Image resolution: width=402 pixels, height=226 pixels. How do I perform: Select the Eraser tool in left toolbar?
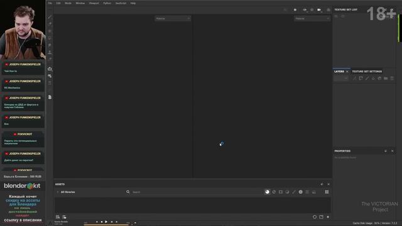50,24
